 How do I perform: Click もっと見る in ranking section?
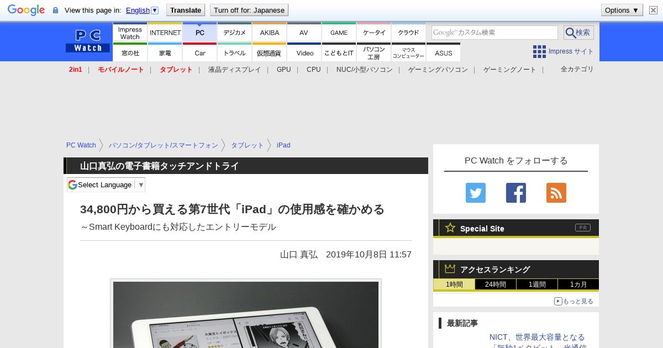573,301
